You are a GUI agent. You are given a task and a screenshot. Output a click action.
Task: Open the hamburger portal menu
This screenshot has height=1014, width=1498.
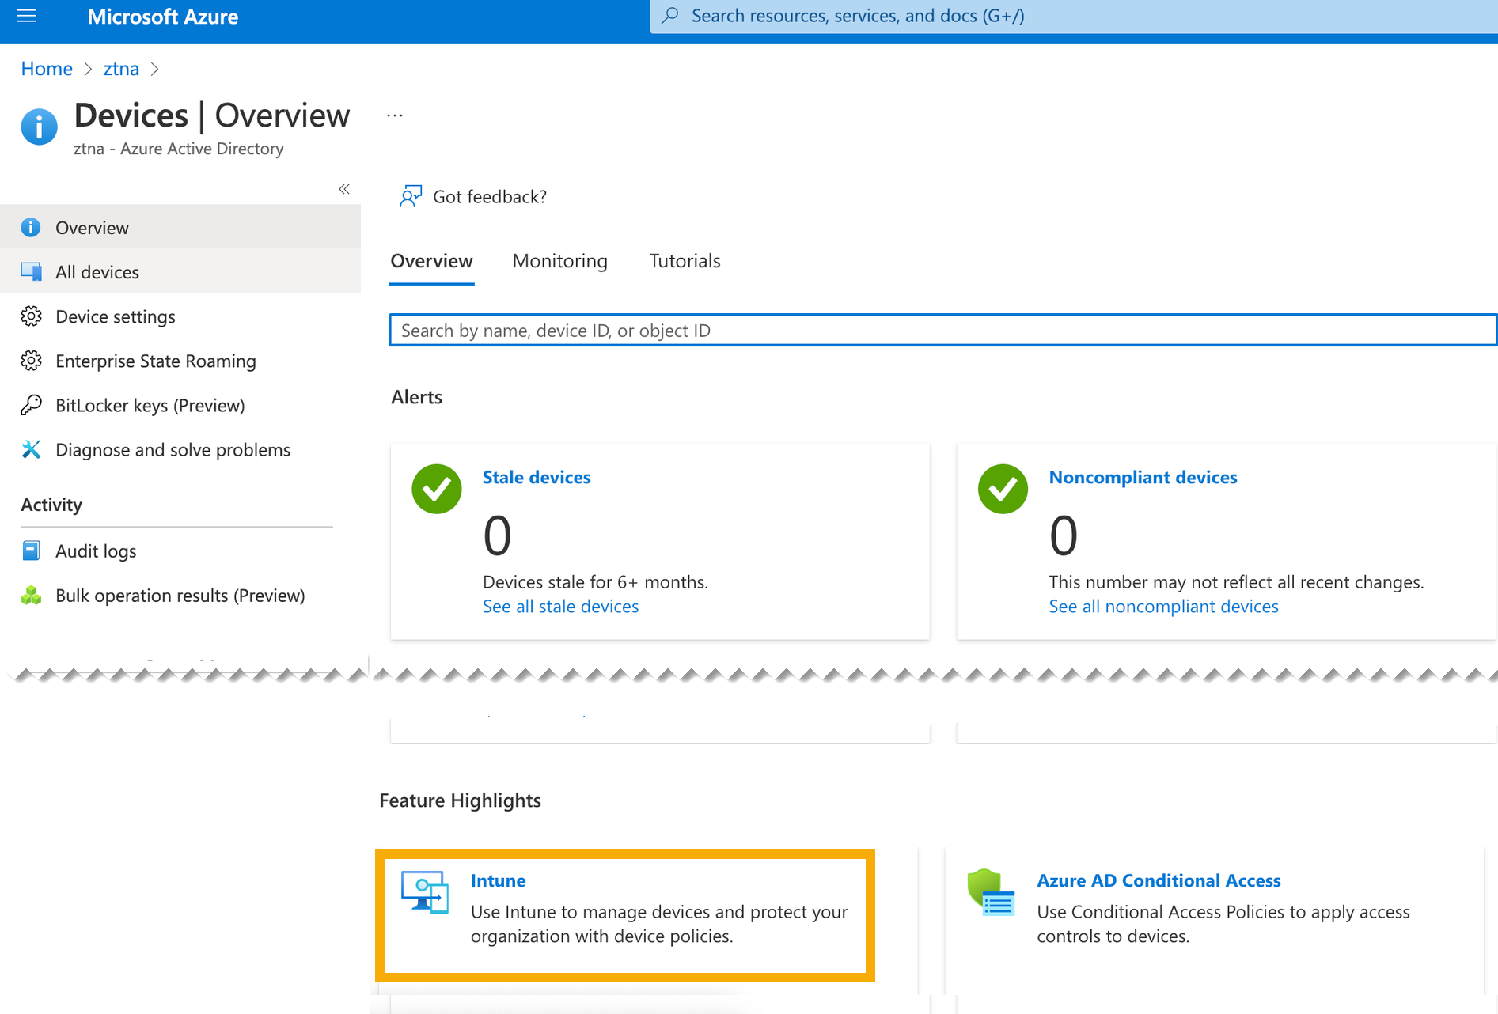(26, 16)
